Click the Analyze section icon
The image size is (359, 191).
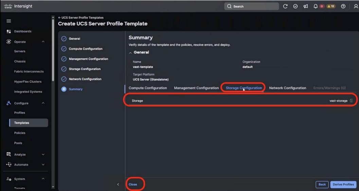coord(9,154)
